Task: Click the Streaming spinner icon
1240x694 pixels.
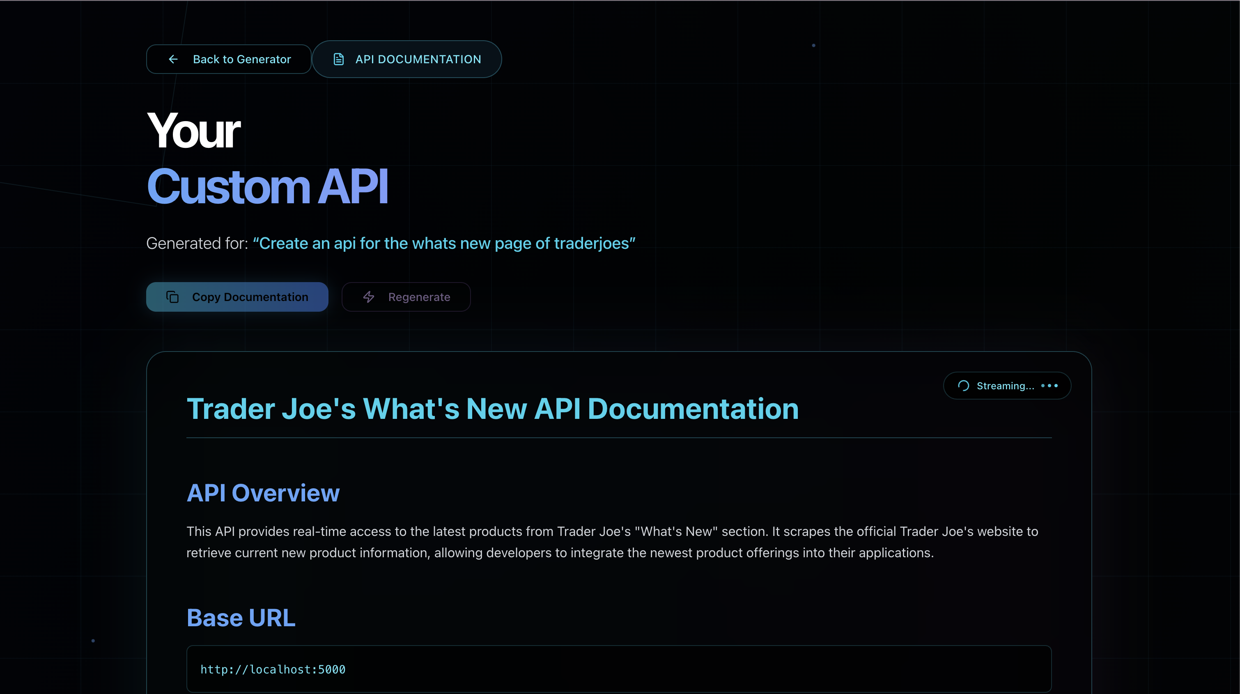Action: 963,386
